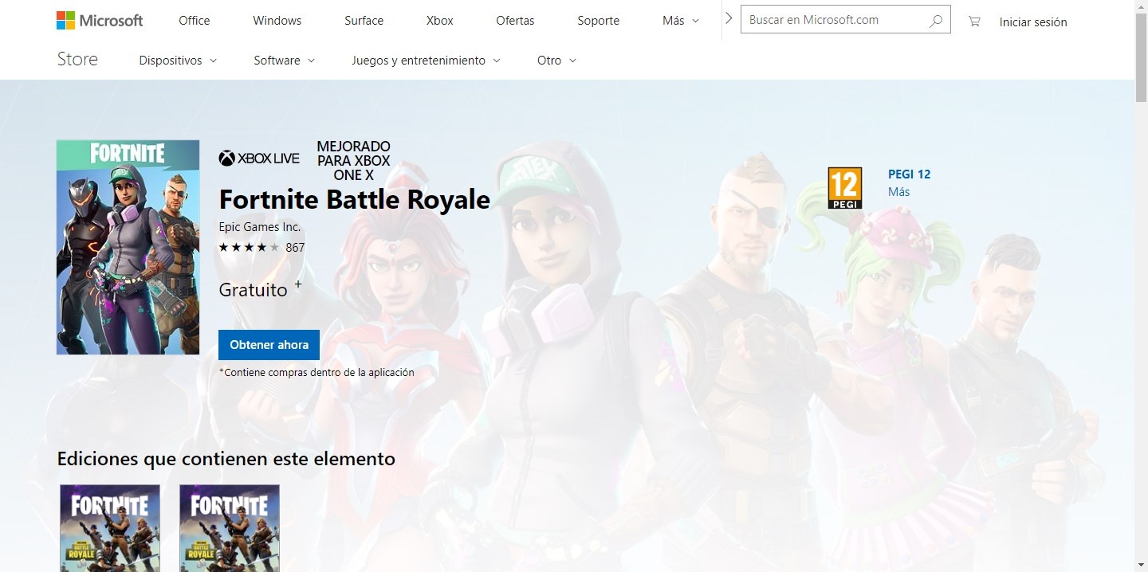Viewport: 1148px width, 572px height.
Task: Click the Store link
Action: pos(77,60)
